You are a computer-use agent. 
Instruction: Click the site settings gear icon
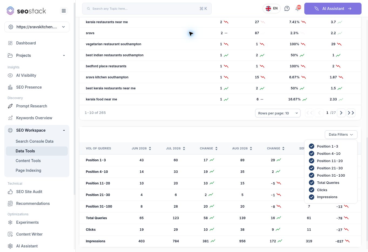tap(11, 27)
